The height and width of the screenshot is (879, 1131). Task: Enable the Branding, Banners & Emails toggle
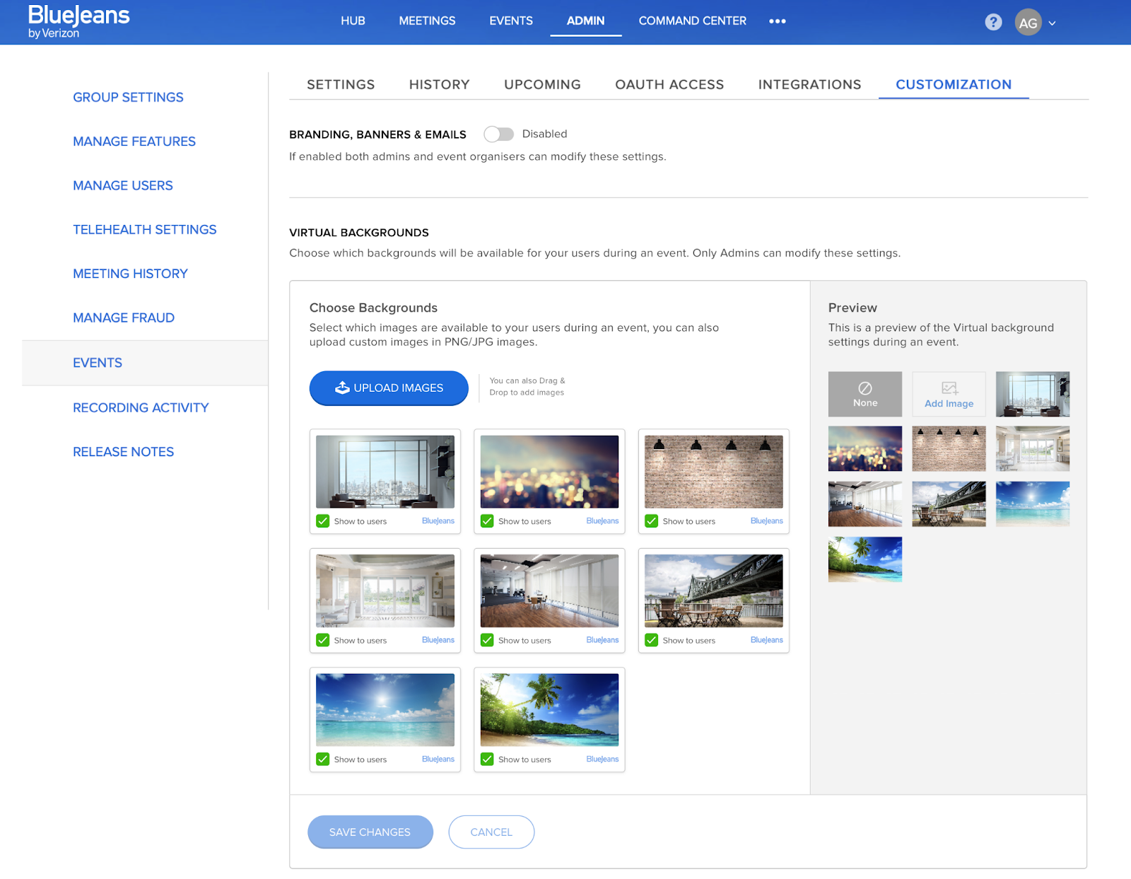(x=498, y=134)
